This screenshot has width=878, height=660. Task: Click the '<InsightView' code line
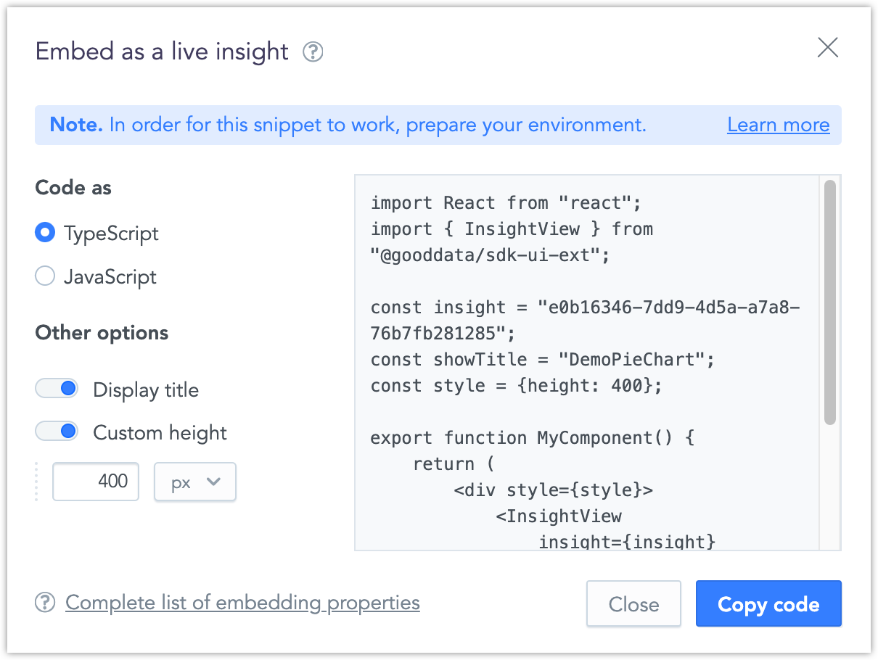(559, 516)
